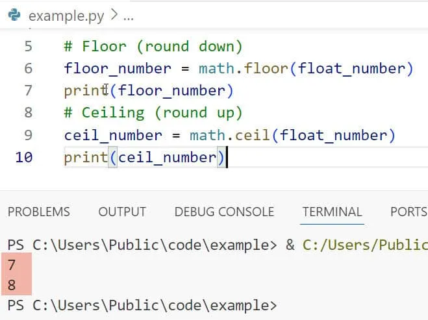
Task: Open the PROBLEMS panel tab
Action: [x=38, y=212]
